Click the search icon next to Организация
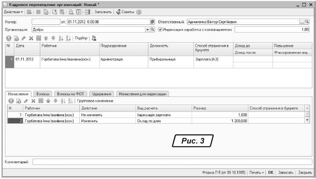The height and width of the screenshot is (179, 316). click(x=153, y=29)
